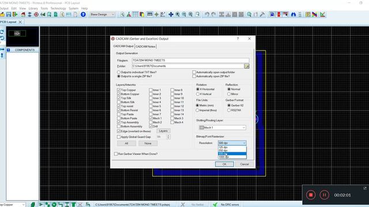Viewport: 369px width, 207px height.
Task: Open the Top Copper layer selector in status bar
Action: [13, 205]
